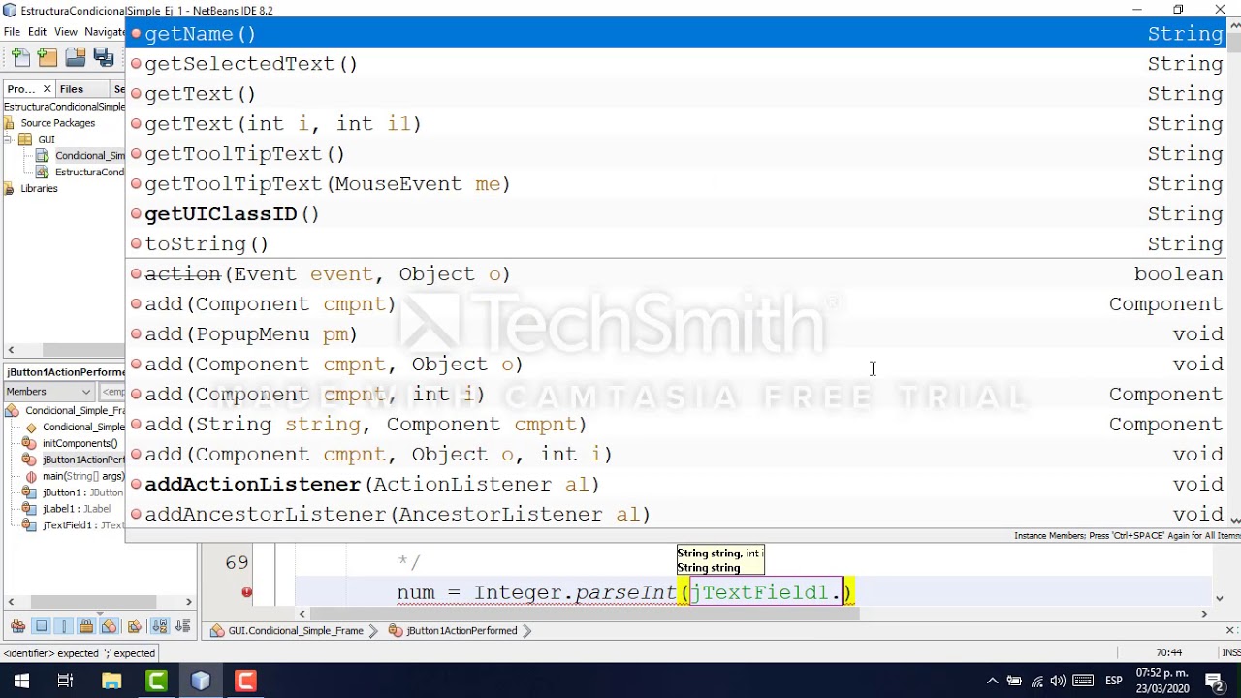Choose getToolTipText() with no parameters
The height and width of the screenshot is (698, 1241).
pos(676,154)
